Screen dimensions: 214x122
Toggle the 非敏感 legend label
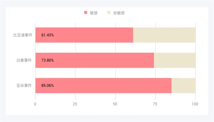tap(119, 13)
